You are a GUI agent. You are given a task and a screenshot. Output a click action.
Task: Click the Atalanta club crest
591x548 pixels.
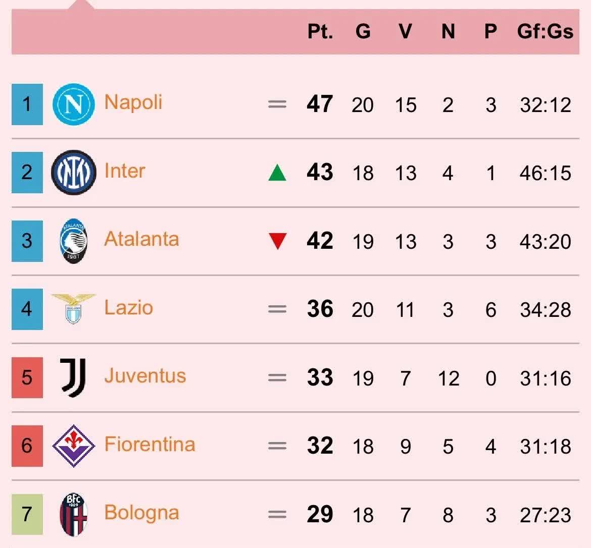pyautogui.click(x=74, y=241)
